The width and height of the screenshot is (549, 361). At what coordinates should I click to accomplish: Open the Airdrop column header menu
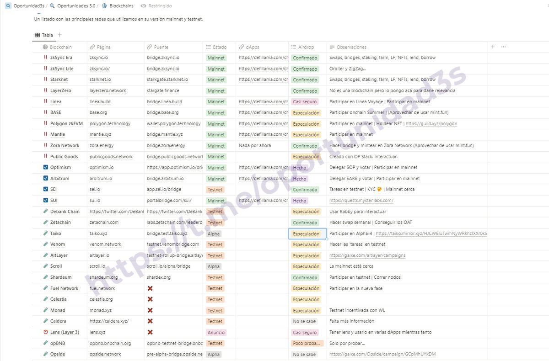pyautogui.click(x=307, y=47)
